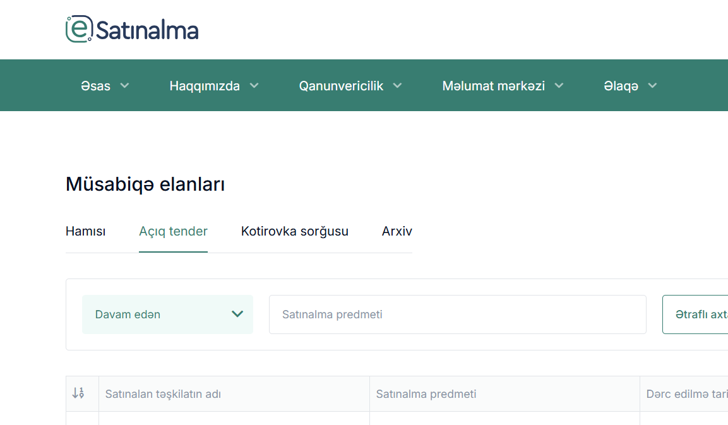
Task: Open the Əsas menu
Action: coord(95,86)
